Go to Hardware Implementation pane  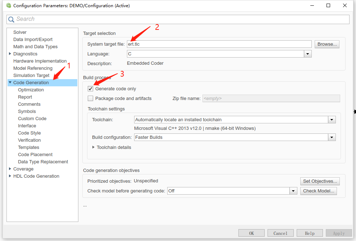[x=40, y=61]
